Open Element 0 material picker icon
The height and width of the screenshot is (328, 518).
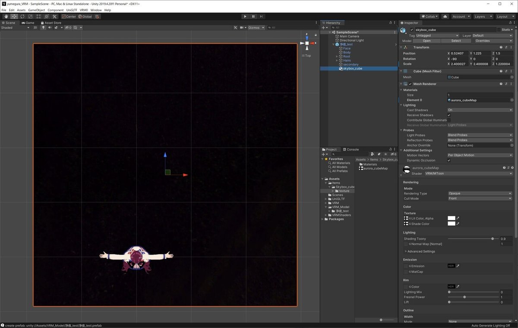click(512, 100)
